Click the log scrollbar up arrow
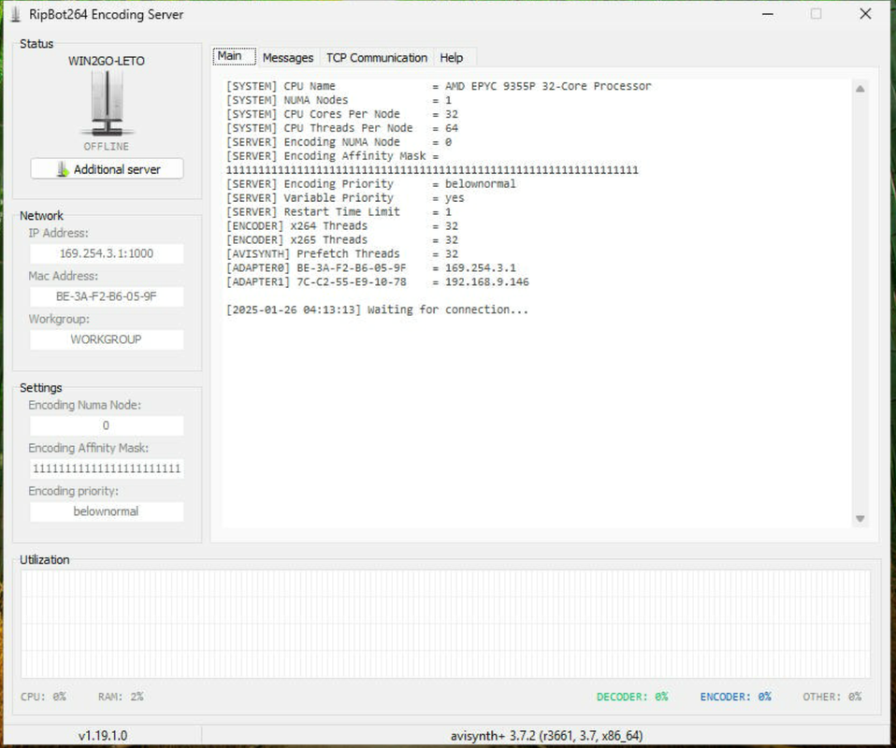896x748 pixels. point(860,89)
